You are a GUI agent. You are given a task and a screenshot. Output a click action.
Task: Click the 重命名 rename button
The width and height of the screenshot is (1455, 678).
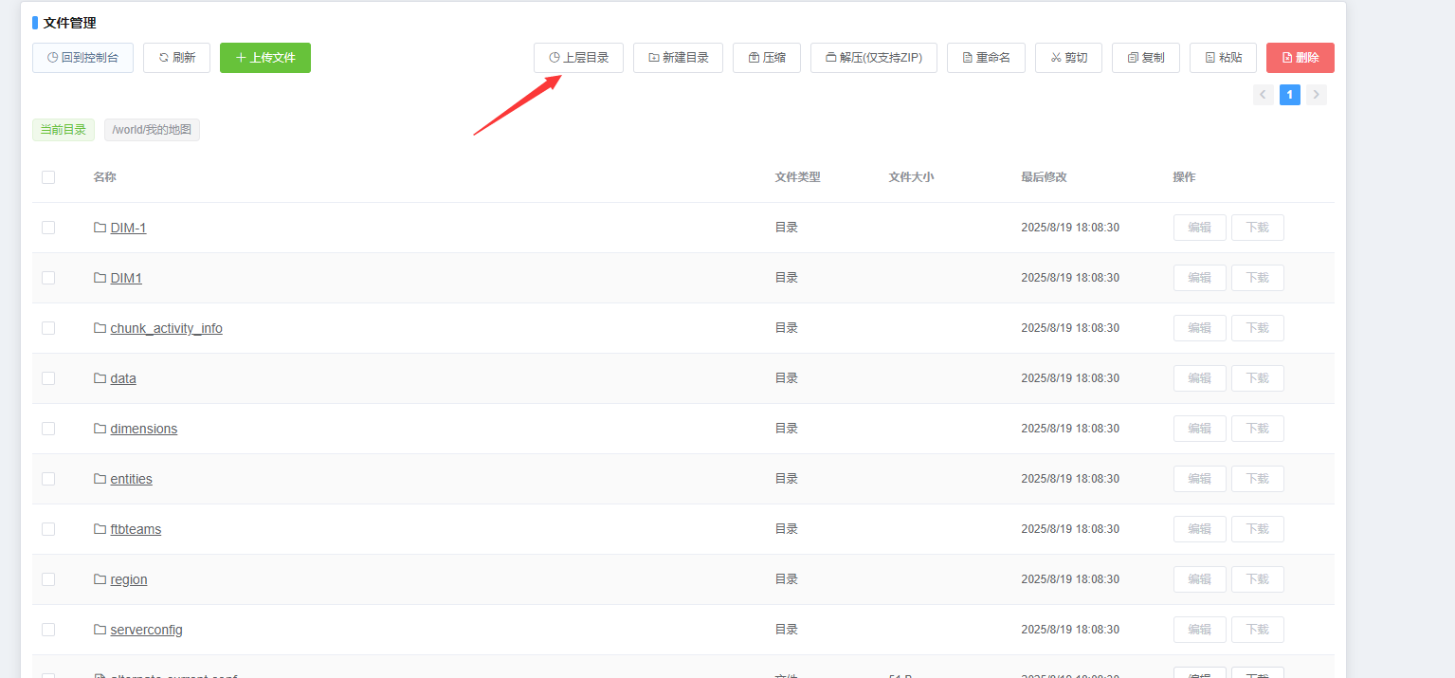(x=986, y=58)
